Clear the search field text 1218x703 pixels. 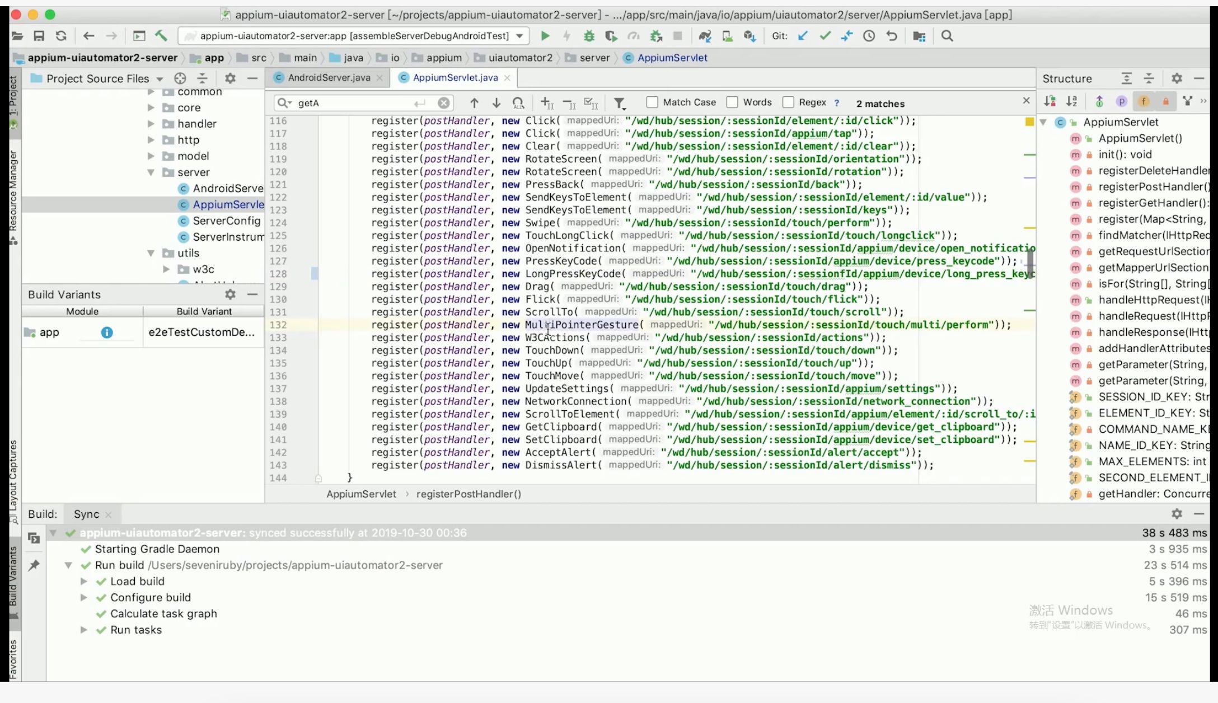[x=444, y=103]
